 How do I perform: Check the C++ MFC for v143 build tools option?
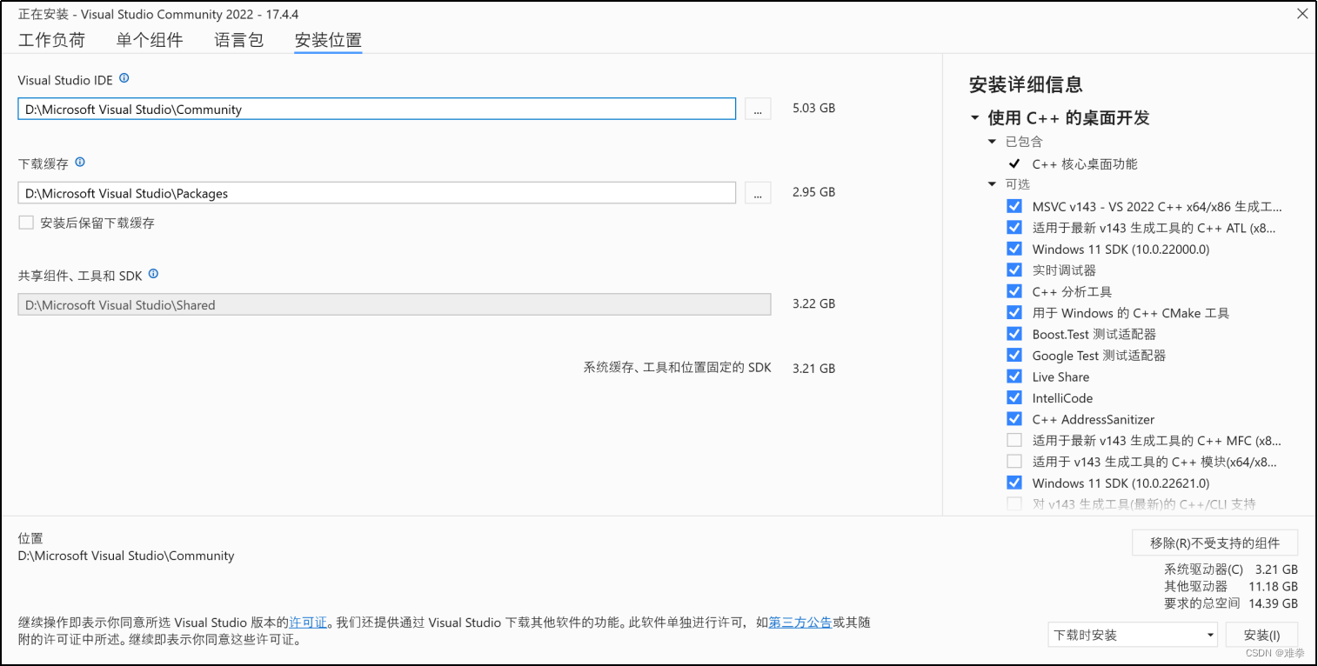click(1014, 440)
